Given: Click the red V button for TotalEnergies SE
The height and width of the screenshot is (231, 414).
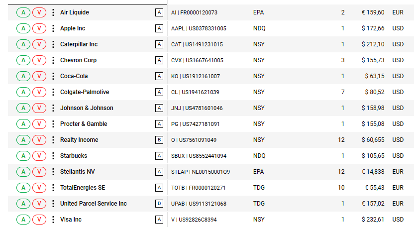Looking at the screenshot, I should click(39, 188).
